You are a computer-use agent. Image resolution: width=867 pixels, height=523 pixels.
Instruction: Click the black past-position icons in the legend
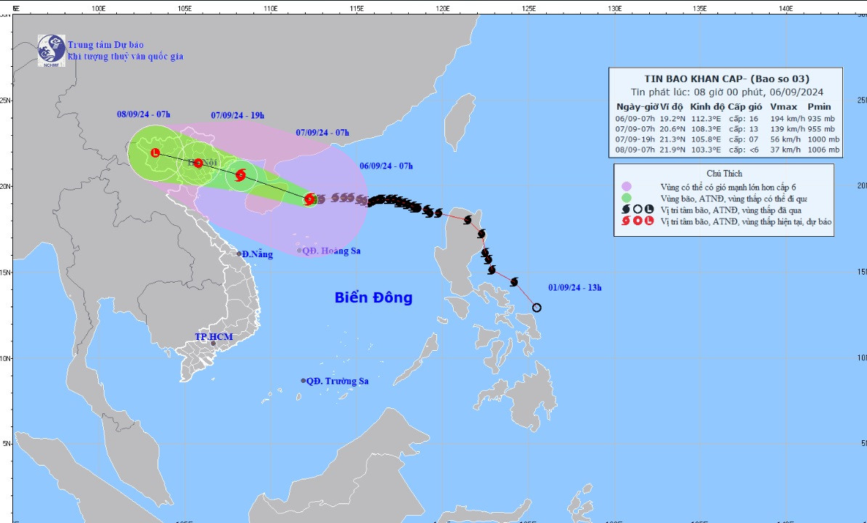click(x=638, y=209)
